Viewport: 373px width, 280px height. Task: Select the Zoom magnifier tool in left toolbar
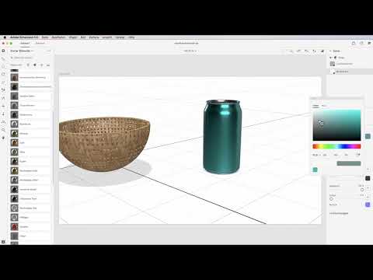pos(3,130)
